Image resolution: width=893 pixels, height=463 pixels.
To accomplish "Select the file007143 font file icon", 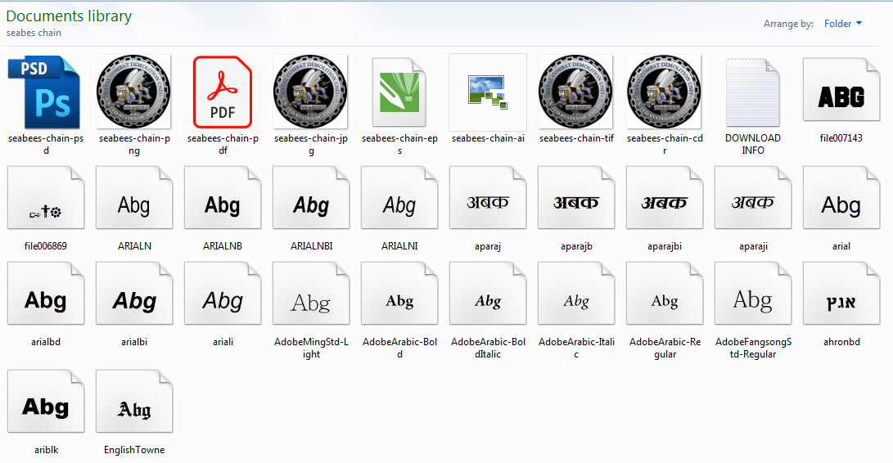I will tap(841, 96).
